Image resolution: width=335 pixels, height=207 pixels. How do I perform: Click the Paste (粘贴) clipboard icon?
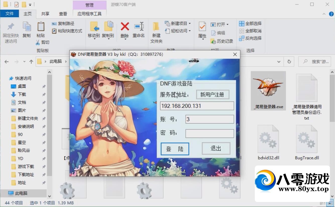(x=41, y=27)
